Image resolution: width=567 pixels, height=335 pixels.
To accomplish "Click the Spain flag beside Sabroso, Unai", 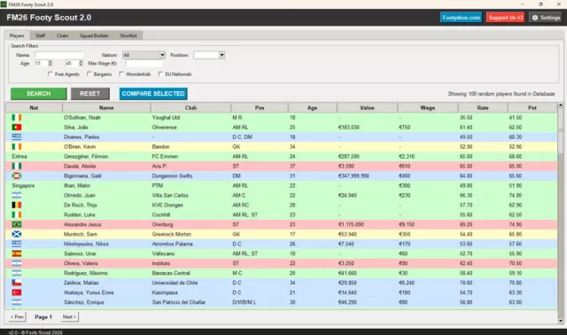I will pyautogui.click(x=17, y=253).
